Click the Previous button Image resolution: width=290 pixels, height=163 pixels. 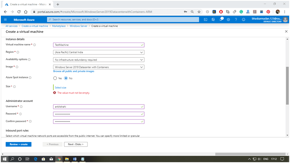(53, 144)
